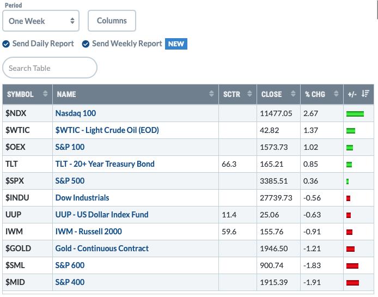Click the CLOSE column header label

point(271,94)
